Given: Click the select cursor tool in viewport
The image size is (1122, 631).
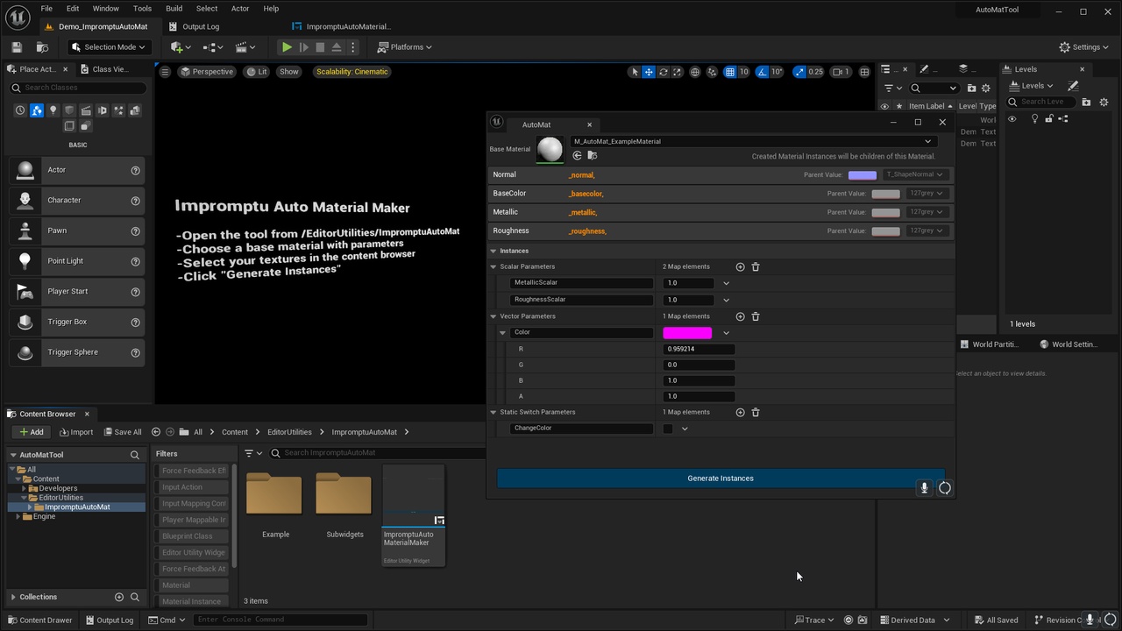Looking at the screenshot, I should [x=635, y=72].
